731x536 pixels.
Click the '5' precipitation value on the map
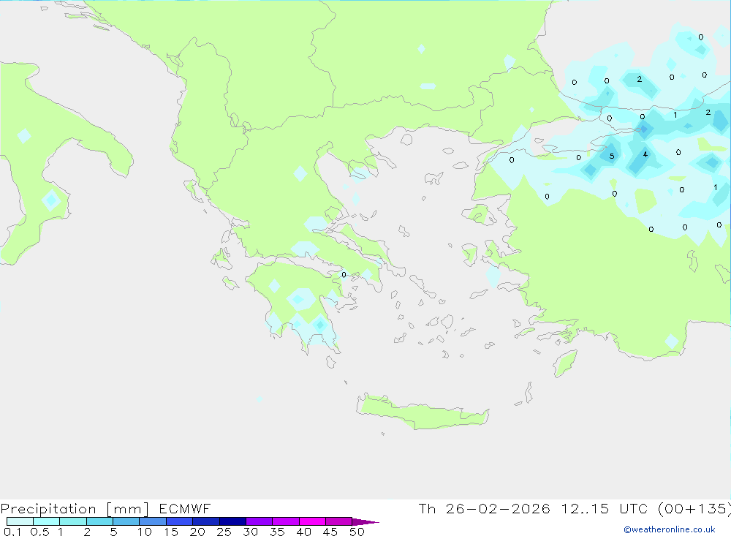tap(612, 156)
